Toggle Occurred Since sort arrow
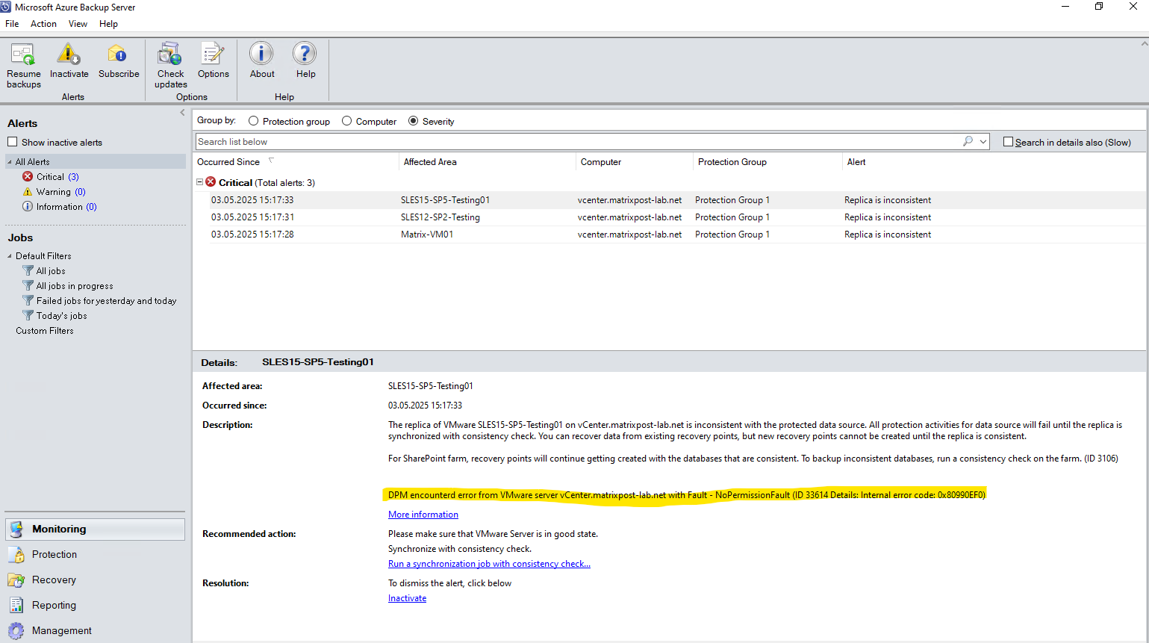1149x643 pixels. [x=271, y=161]
